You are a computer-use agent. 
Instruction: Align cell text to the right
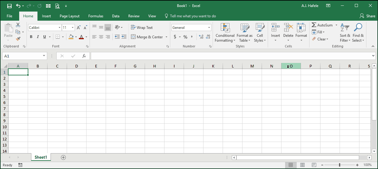click(108, 37)
